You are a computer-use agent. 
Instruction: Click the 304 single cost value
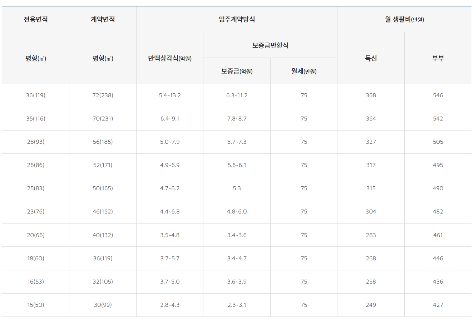pos(371,212)
